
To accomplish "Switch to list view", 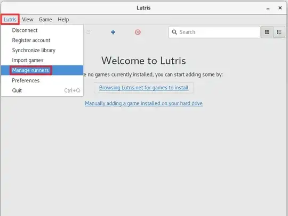I will (279, 32).
